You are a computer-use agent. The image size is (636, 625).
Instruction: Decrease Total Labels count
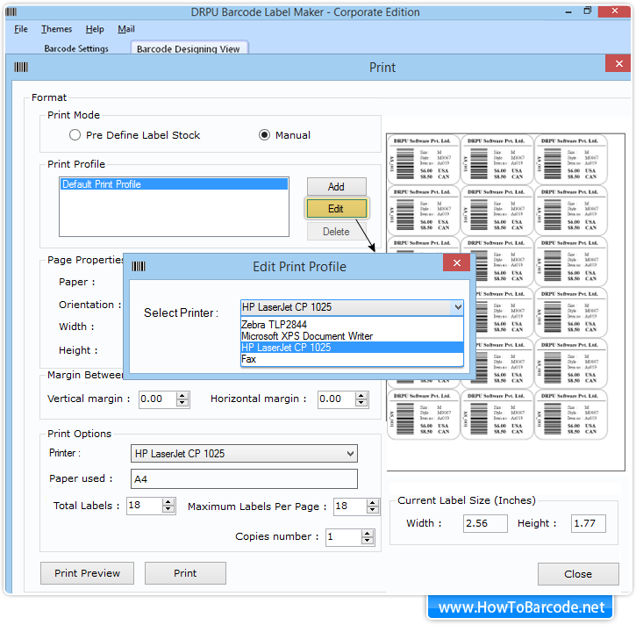(168, 509)
